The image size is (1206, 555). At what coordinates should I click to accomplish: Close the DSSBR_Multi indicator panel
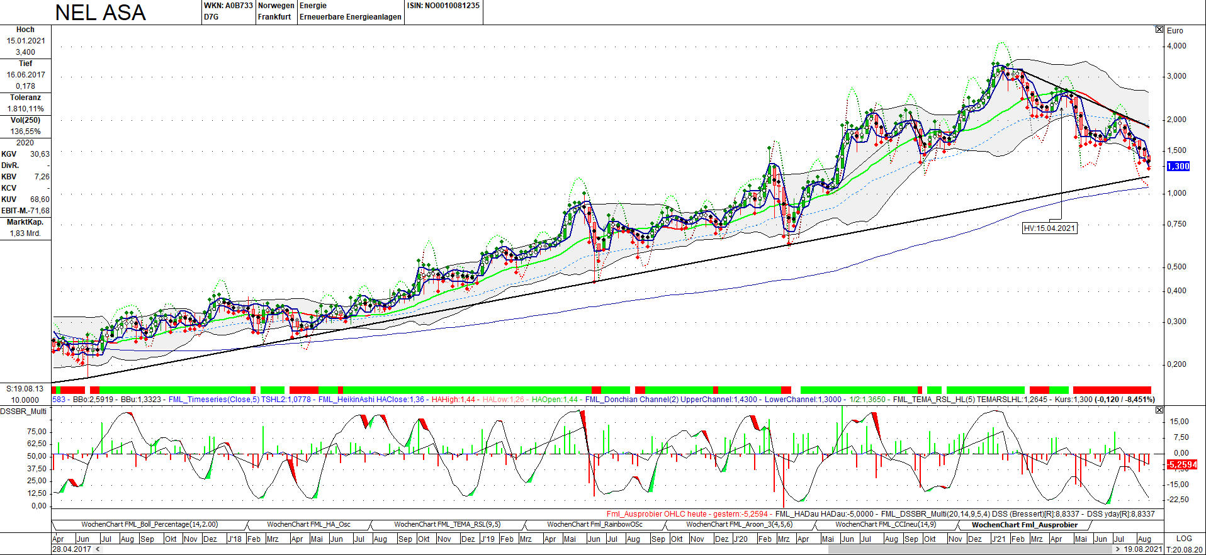[1159, 410]
